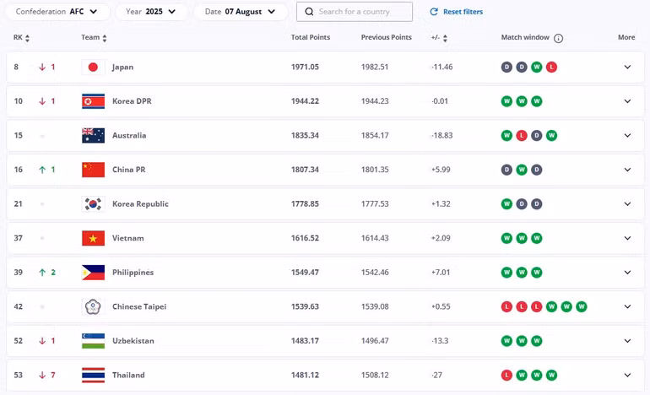The image size is (650, 395).
Task: Expand the Thailand row details
Action: click(627, 375)
